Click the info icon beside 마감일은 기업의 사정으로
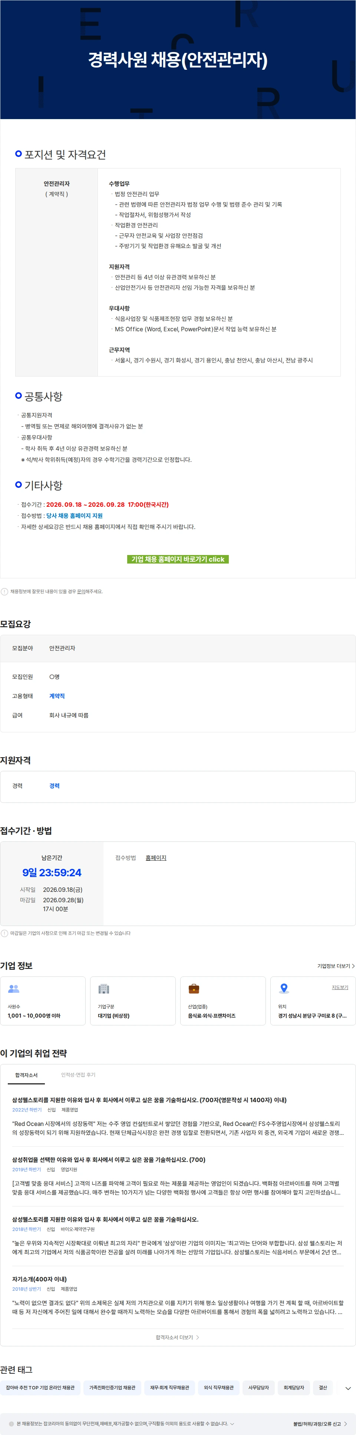Viewport: 356px width, 1435px height. click(x=4, y=933)
